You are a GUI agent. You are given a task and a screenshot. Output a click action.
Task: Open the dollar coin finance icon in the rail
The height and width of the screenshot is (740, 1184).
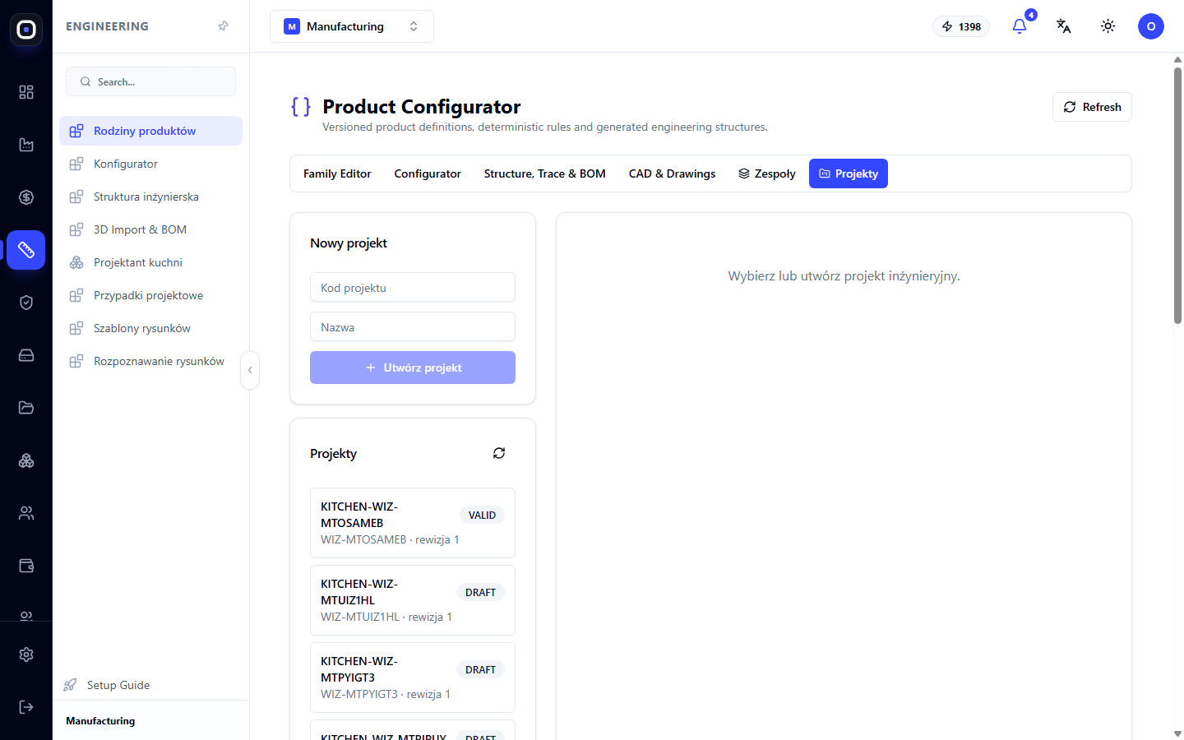26,197
